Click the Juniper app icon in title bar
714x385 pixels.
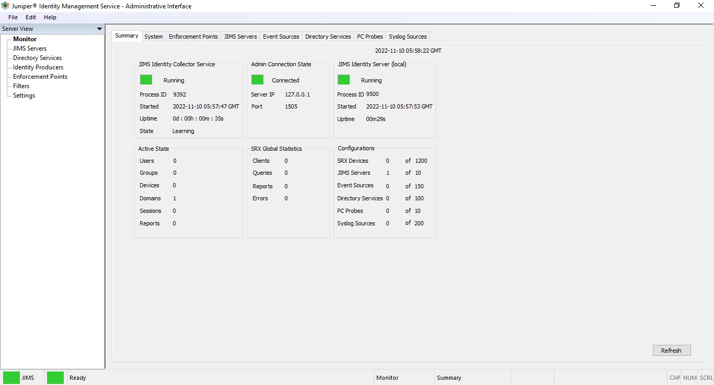tap(5, 6)
